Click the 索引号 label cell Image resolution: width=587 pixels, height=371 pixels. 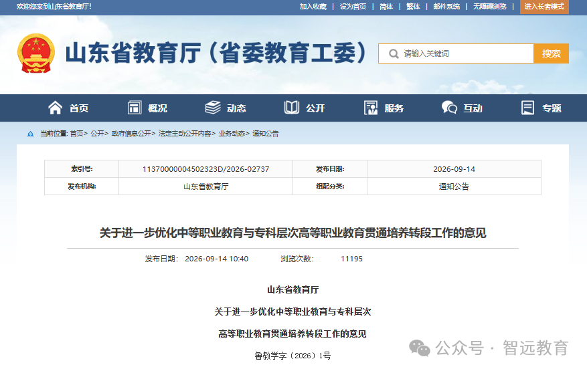pyautogui.click(x=82, y=169)
